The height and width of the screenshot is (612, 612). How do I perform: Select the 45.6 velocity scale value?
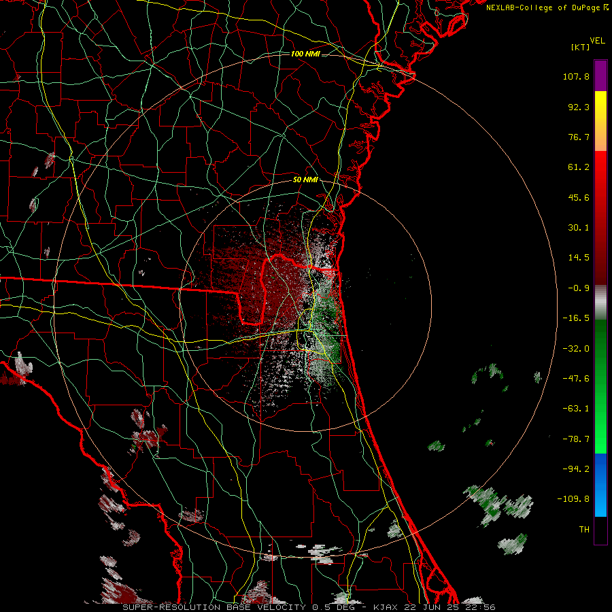579,197
